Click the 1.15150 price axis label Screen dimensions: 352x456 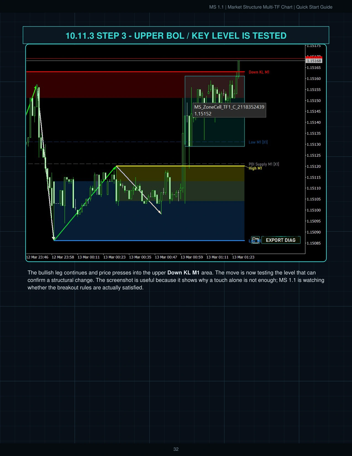click(314, 101)
